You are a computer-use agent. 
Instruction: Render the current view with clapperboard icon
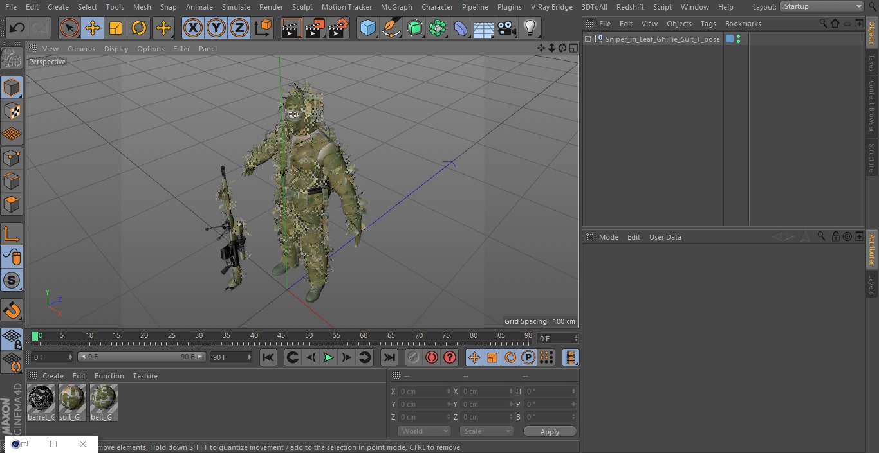point(291,28)
